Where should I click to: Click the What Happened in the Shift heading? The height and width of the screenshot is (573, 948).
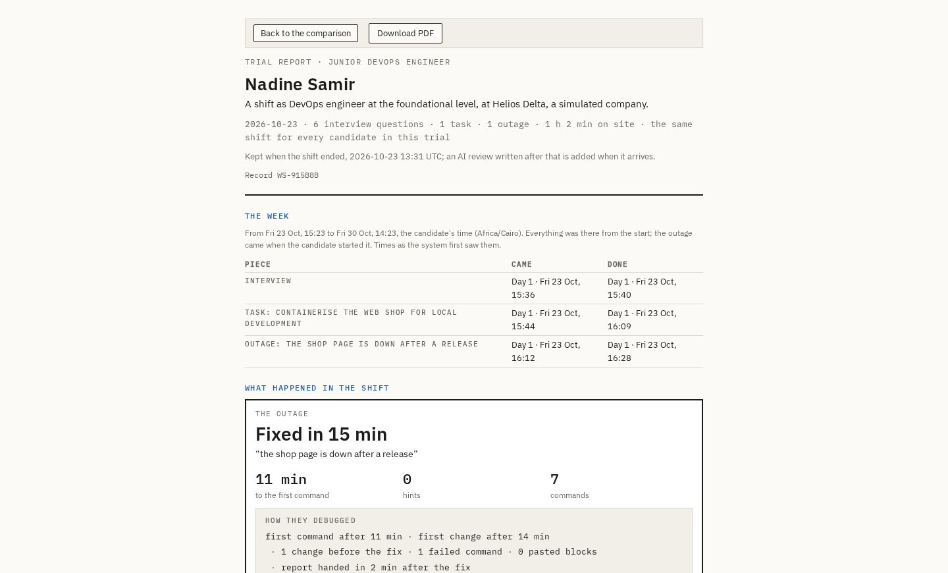317,388
